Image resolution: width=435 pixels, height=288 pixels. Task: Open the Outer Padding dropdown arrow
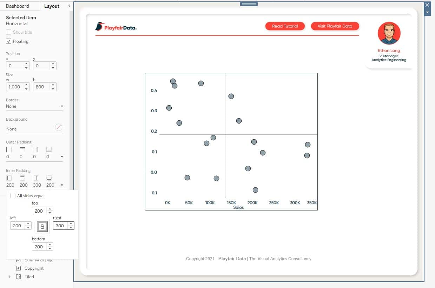point(62,157)
